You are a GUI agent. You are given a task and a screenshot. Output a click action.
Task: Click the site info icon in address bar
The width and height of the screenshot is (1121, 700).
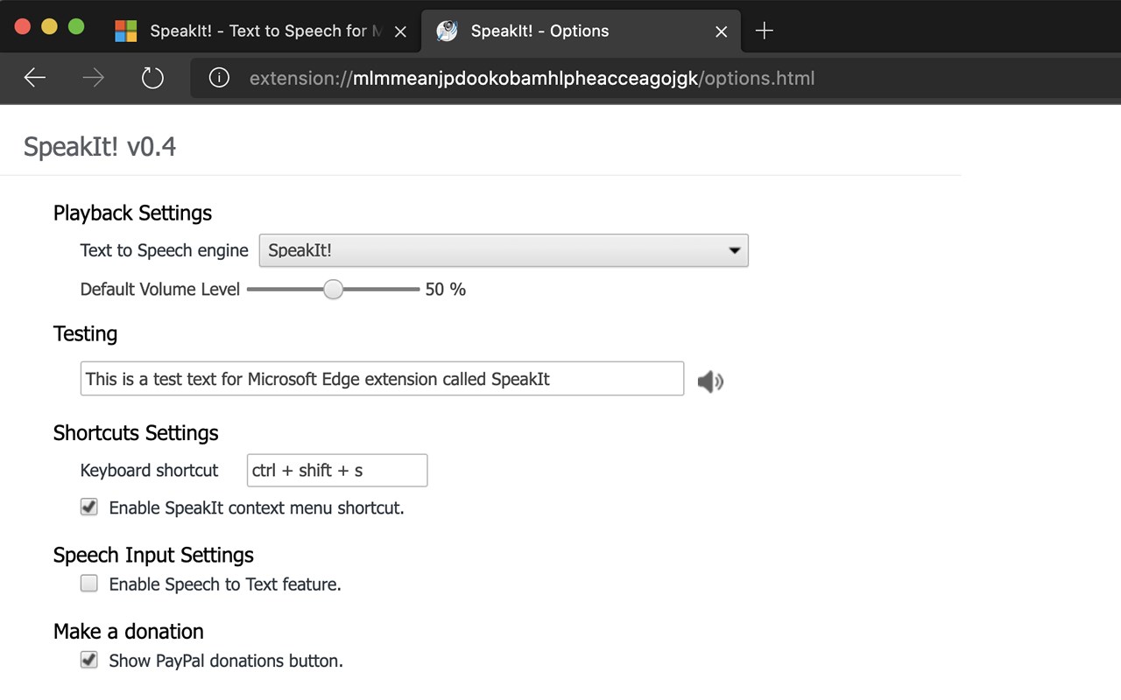tap(219, 78)
